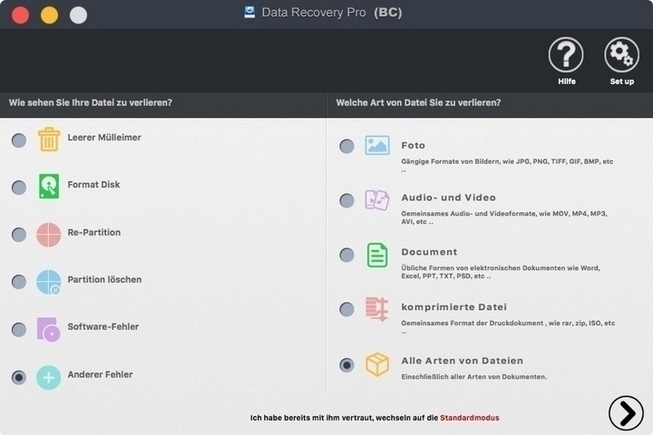Click the description mentioning rar, zip, ISO
This screenshot has width=653, height=435.
tap(508, 327)
